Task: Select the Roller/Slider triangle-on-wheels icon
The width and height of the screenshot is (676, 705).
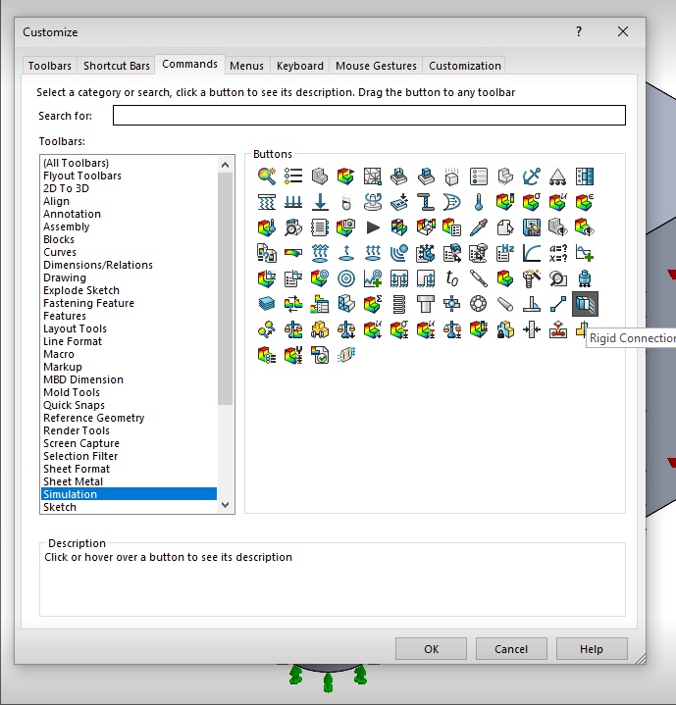Action: [x=557, y=176]
